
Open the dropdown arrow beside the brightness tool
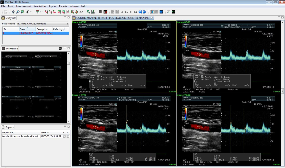point(31,12)
